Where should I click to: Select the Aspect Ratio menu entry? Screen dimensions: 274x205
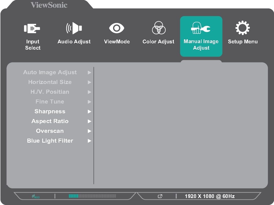click(x=50, y=121)
